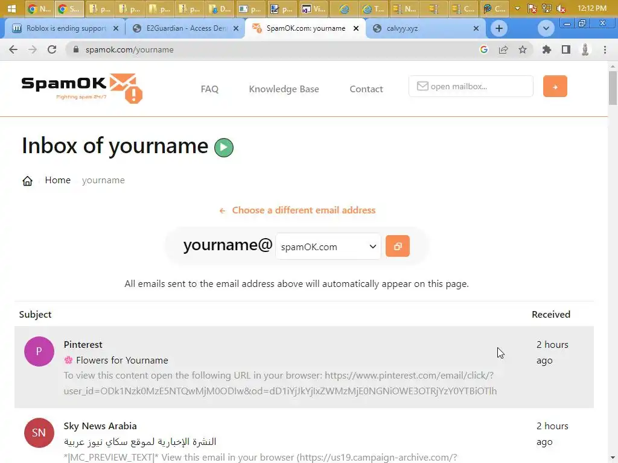Open the FAQ menu item
The height and width of the screenshot is (463, 618).
pyautogui.click(x=209, y=89)
